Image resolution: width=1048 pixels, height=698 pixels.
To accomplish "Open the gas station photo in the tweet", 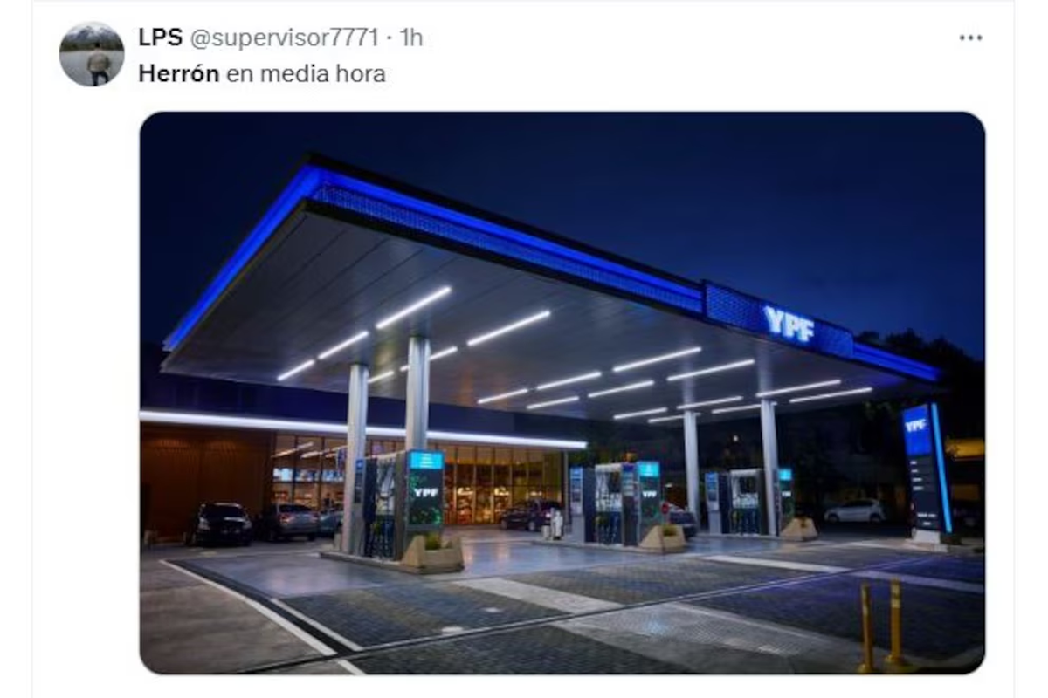I will (x=562, y=393).
